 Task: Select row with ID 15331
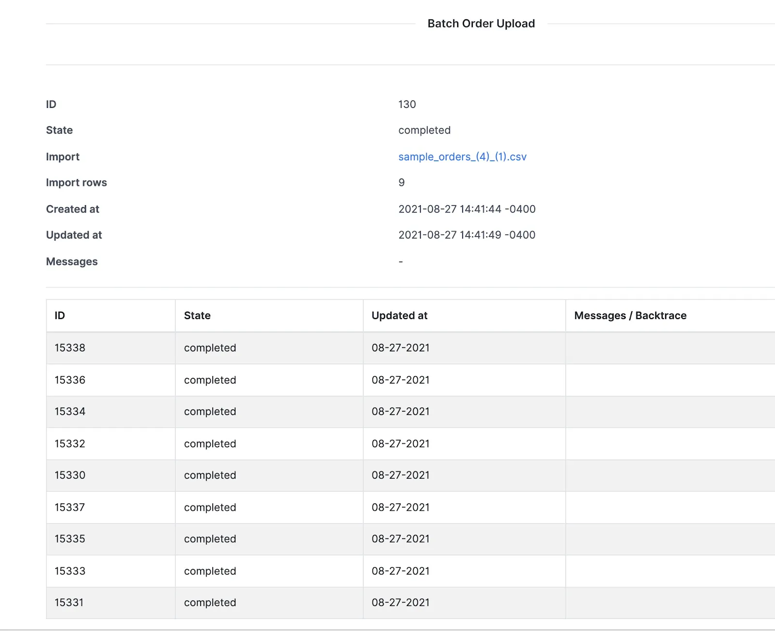(x=410, y=603)
